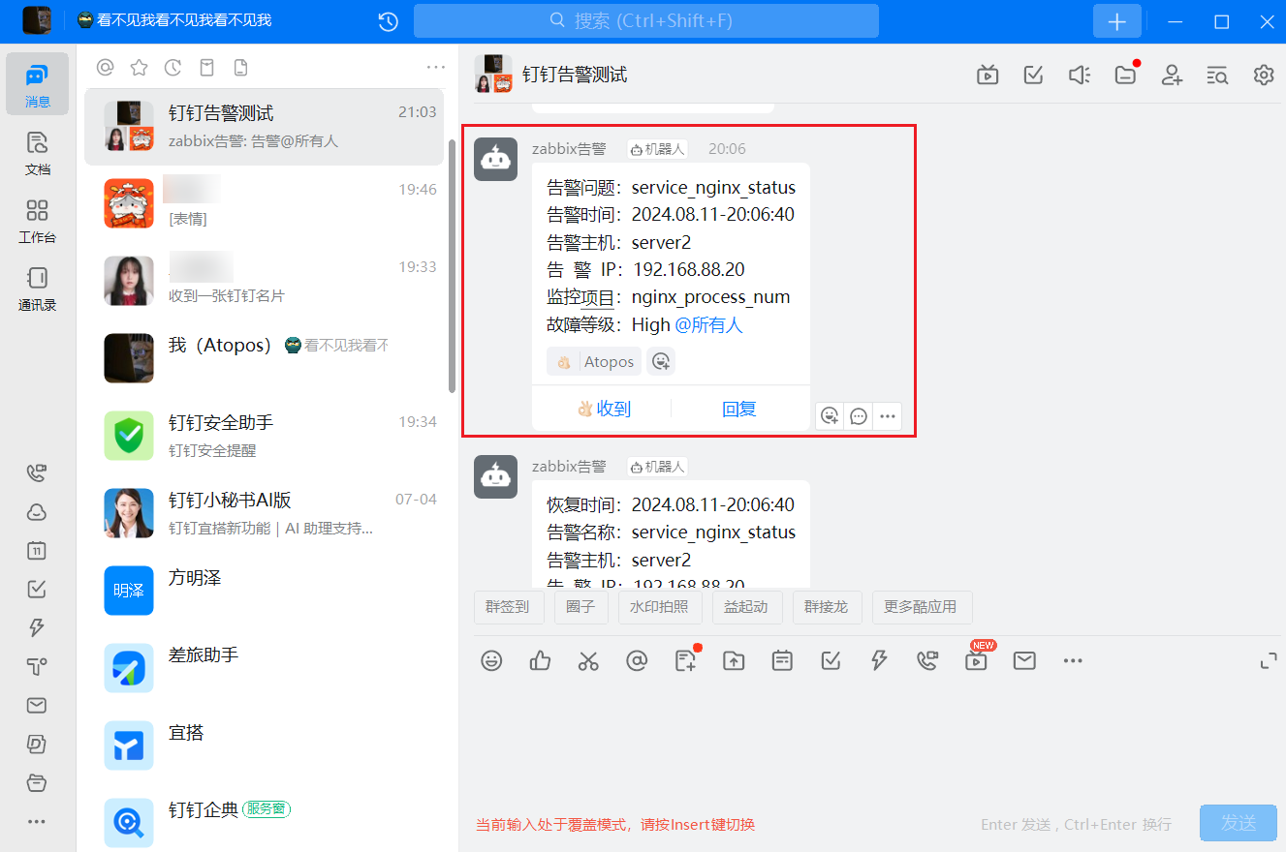The image size is (1286, 852).
Task: Click the search input field
Action: 645,20
